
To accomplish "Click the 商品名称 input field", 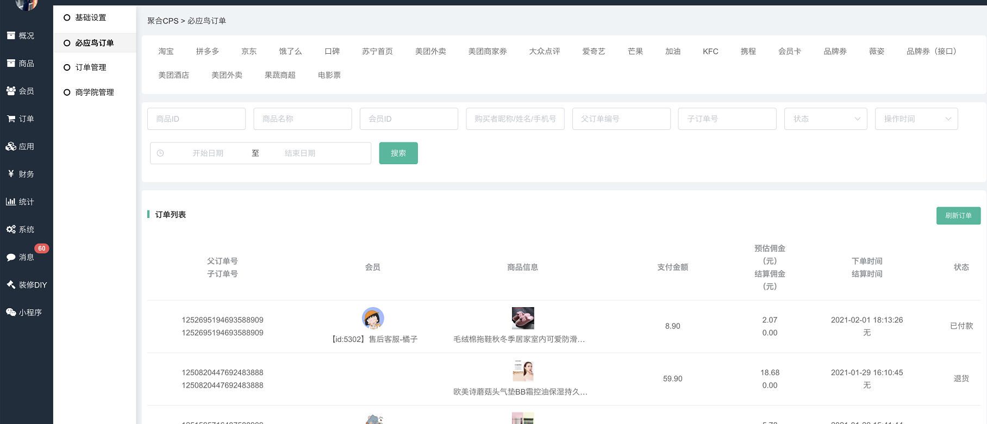I will click(302, 119).
